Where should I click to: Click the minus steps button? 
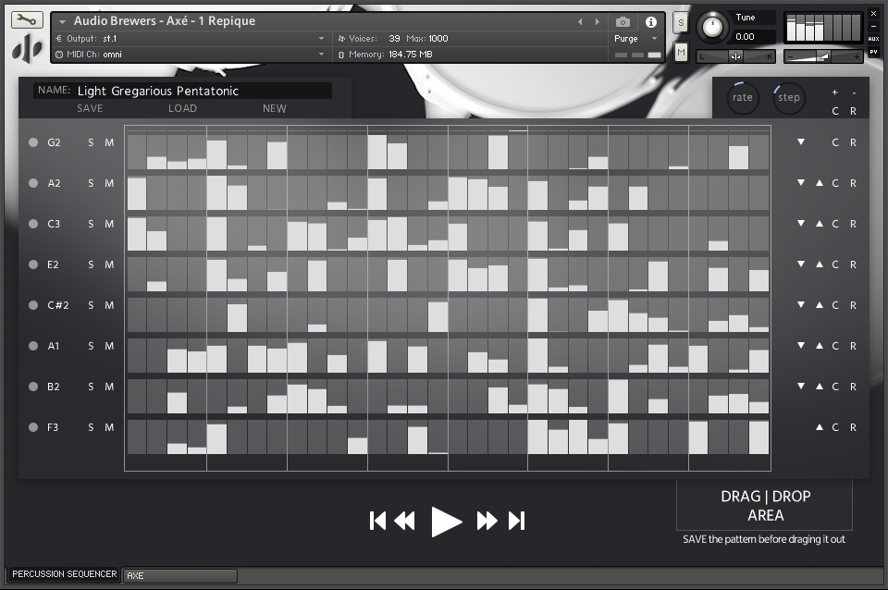pos(854,92)
